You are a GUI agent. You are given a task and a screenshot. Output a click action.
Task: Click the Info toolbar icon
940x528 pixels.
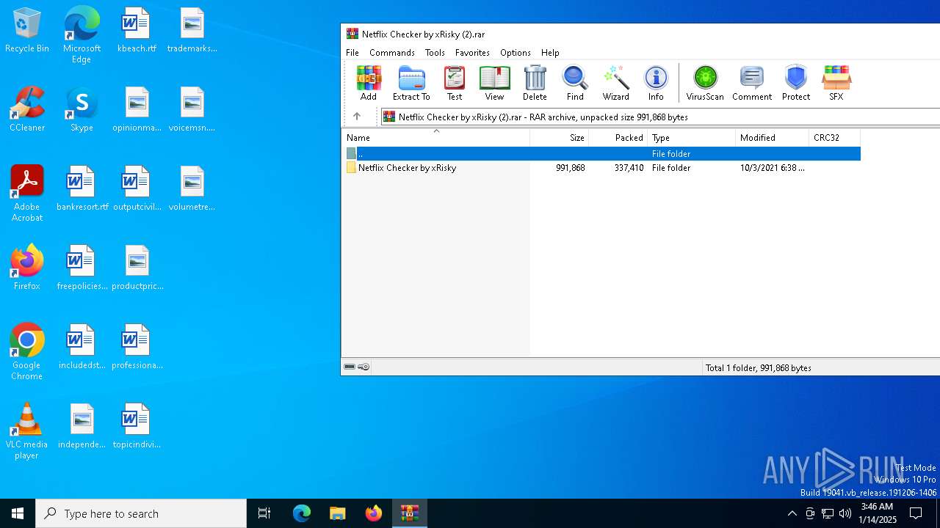point(656,83)
